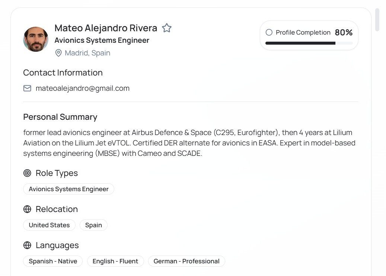Click the profile completion progress bar

coord(309,43)
